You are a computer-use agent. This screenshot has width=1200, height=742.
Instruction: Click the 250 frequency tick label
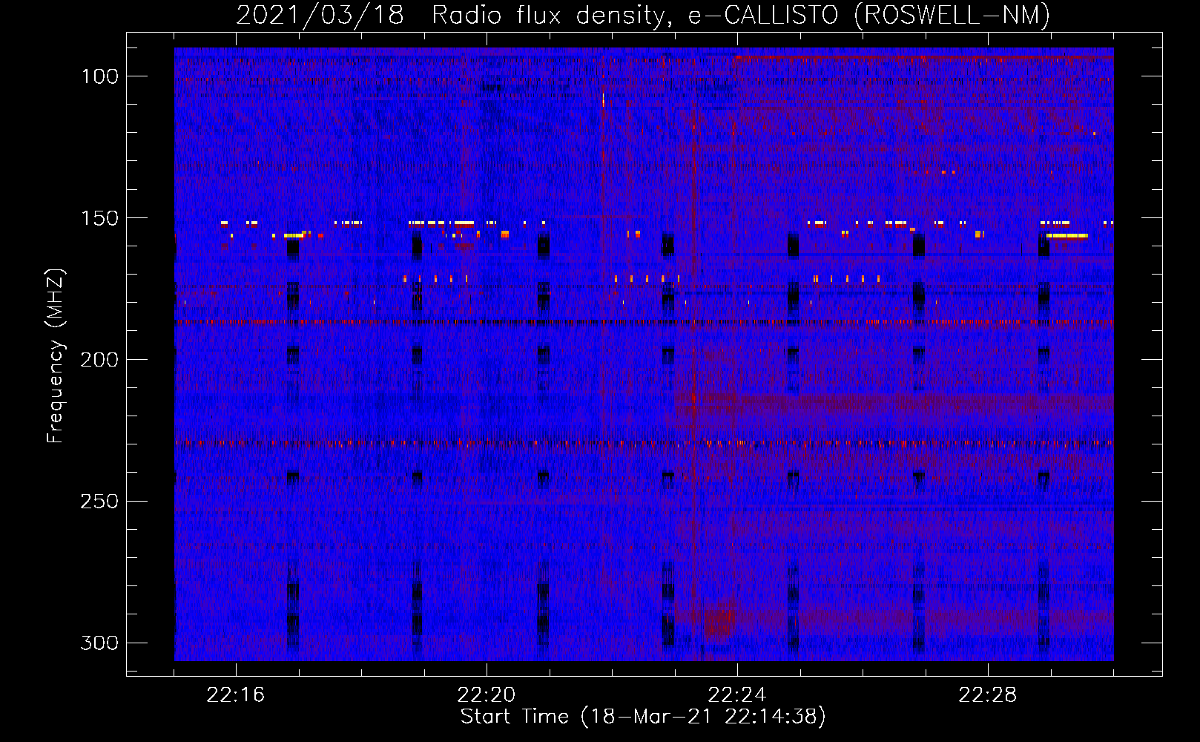[99, 502]
